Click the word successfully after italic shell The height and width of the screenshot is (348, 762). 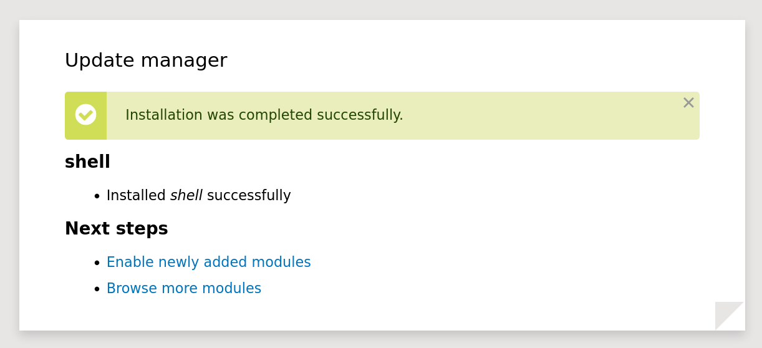point(249,196)
